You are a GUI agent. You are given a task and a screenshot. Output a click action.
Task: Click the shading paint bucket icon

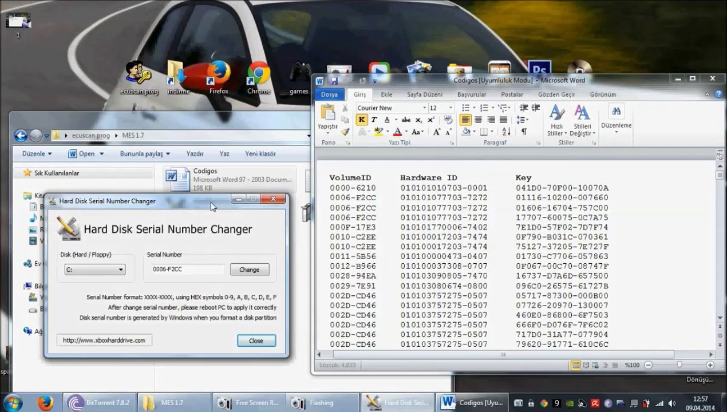coord(466,132)
